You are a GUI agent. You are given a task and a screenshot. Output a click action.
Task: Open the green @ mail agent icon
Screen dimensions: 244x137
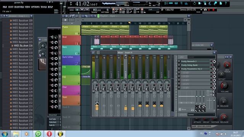[x=38, y=134]
